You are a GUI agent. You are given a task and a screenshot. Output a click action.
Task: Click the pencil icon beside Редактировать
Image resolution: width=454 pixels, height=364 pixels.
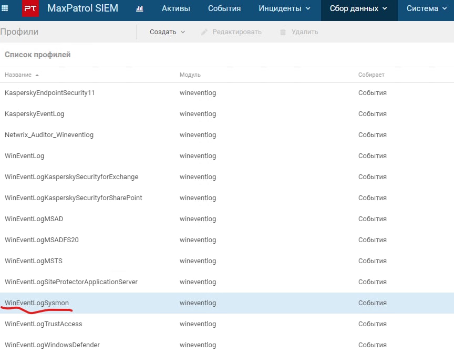(x=204, y=32)
